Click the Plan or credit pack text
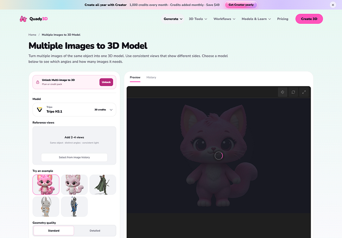Viewport: 342px width, 238px height. 52,84
